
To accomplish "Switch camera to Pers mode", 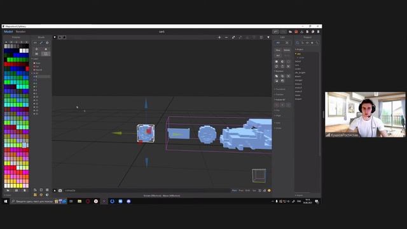I will tap(234, 191).
